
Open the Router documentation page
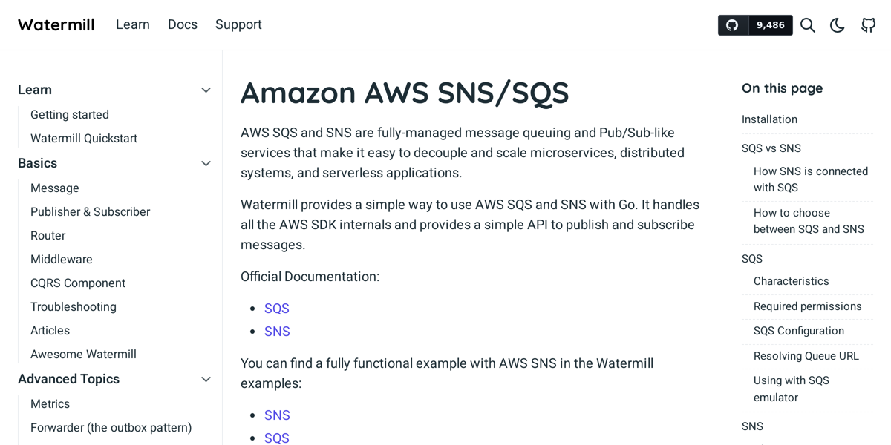coord(48,235)
